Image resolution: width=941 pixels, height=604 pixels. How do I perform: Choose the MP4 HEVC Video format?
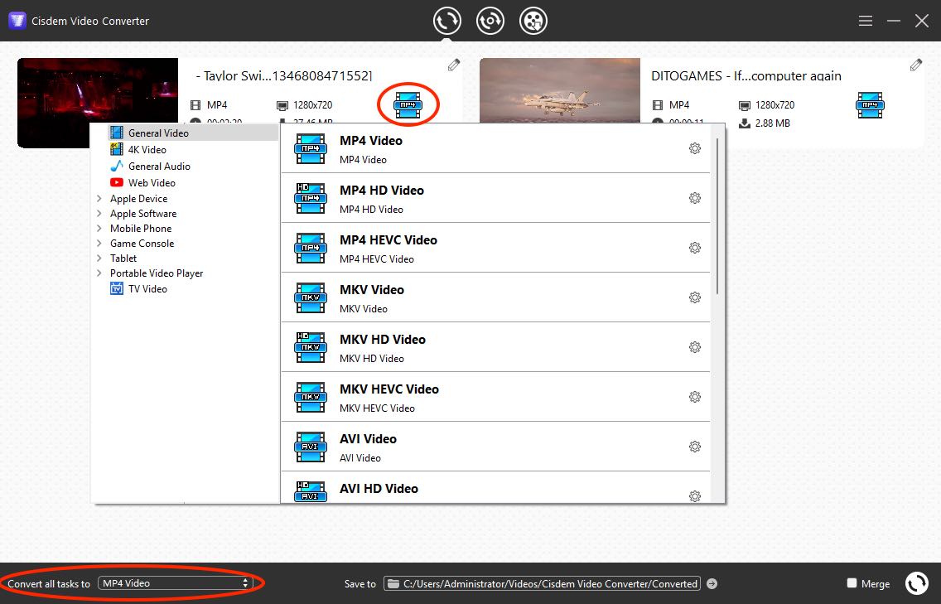coord(495,248)
